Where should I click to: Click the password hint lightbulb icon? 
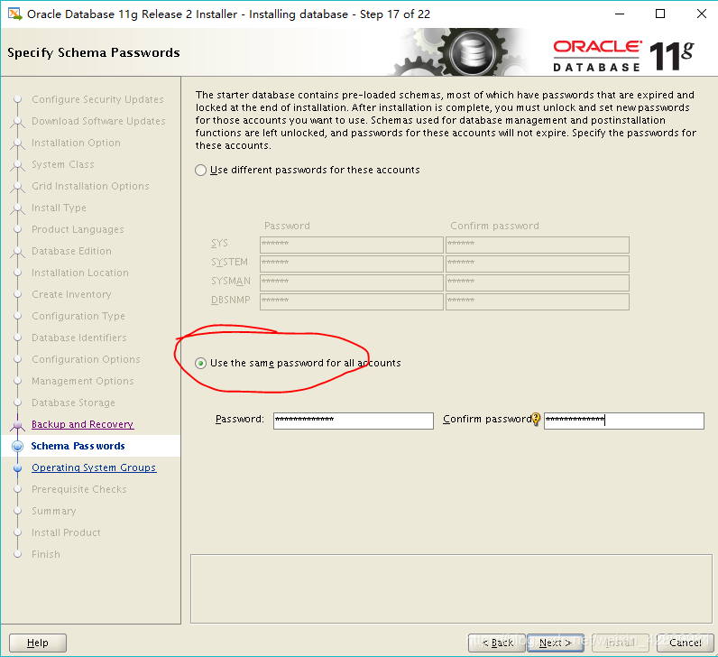536,420
